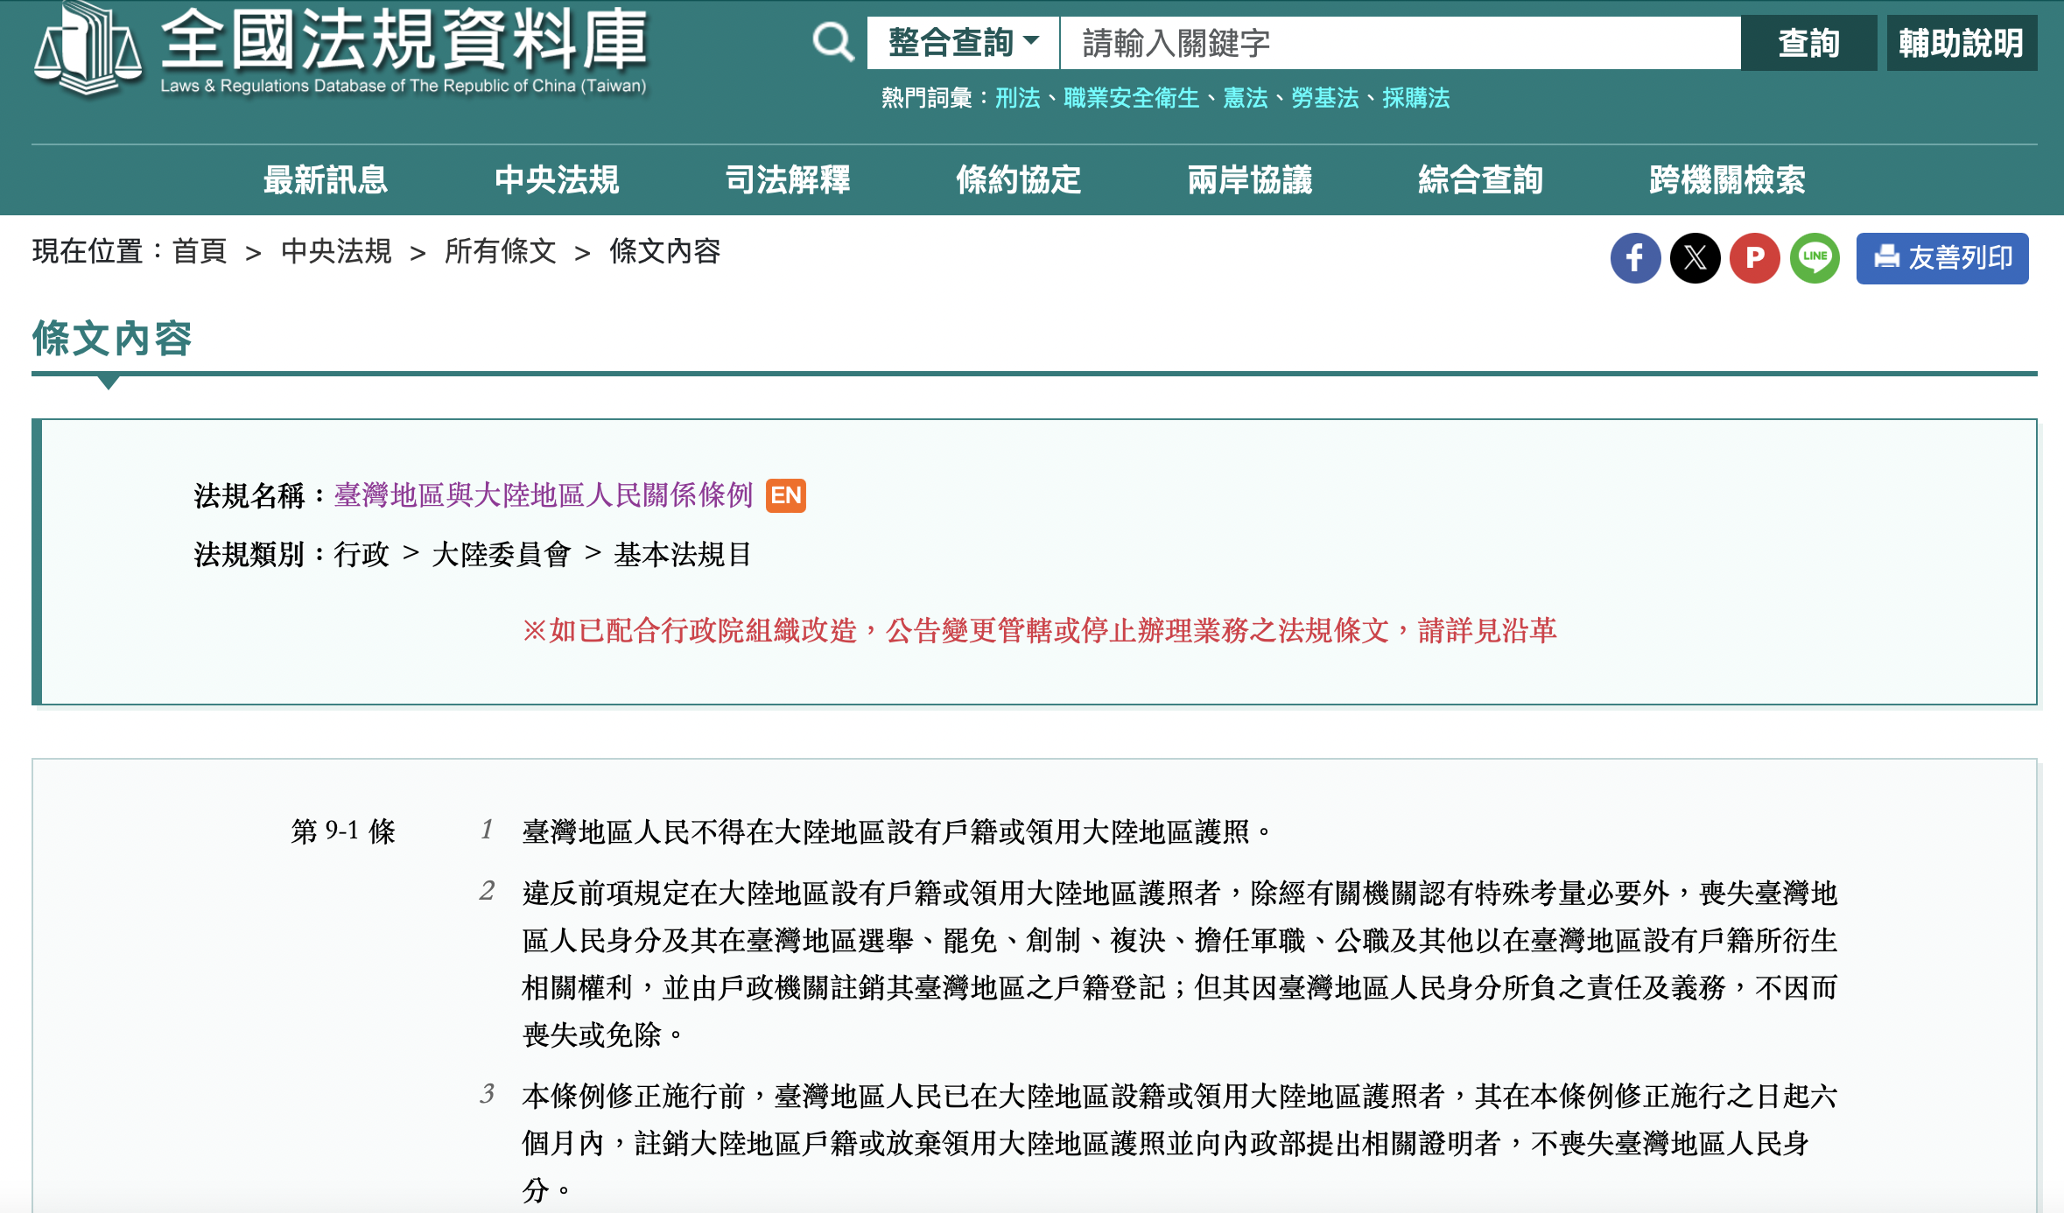Click 條文內容 at breadcrumb end
The image size is (2064, 1213).
click(x=665, y=252)
